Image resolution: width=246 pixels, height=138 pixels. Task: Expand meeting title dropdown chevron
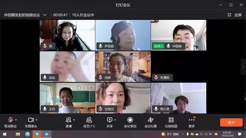click(x=45, y=15)
